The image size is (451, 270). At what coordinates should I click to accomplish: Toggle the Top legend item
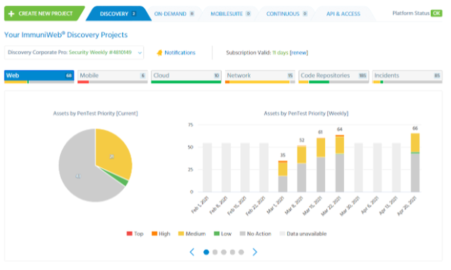[135, 234]
